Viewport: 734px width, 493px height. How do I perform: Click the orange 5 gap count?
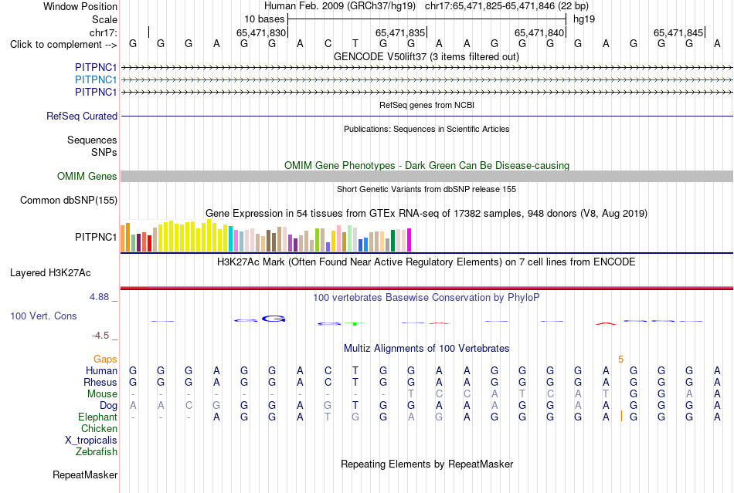(620, 360)
